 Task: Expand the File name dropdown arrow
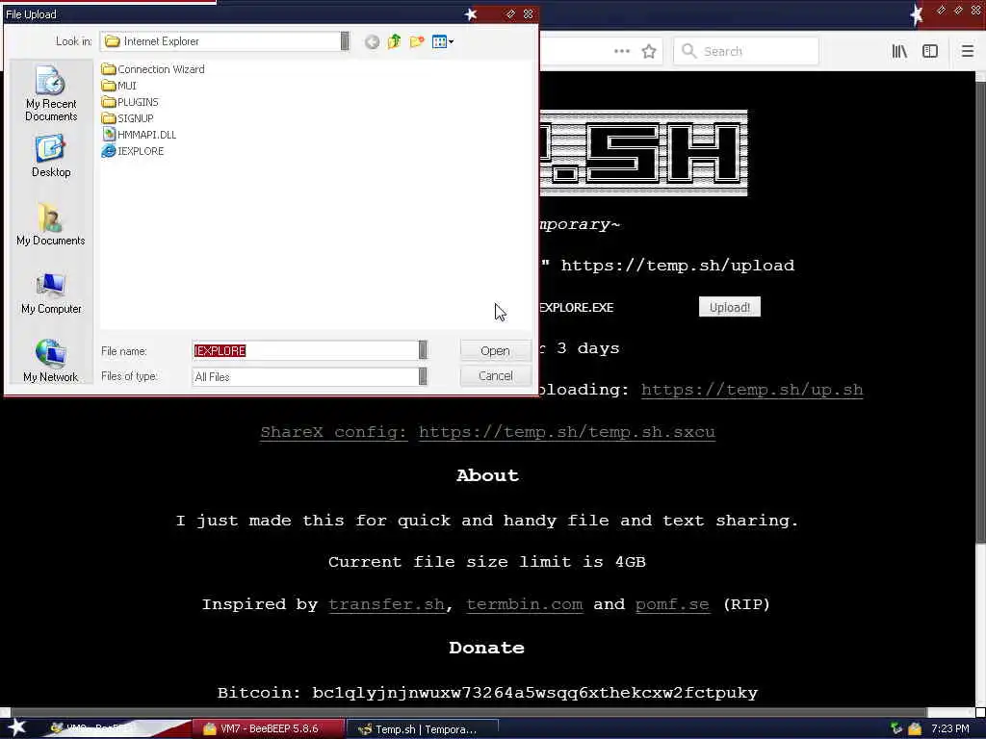point(423,350)
